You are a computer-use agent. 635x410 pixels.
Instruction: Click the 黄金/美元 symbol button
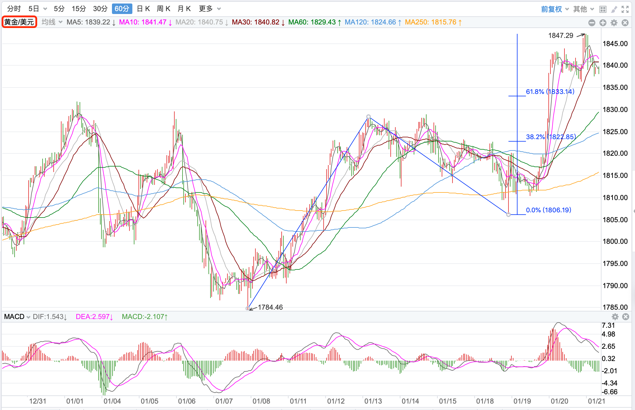click(19, 22)
